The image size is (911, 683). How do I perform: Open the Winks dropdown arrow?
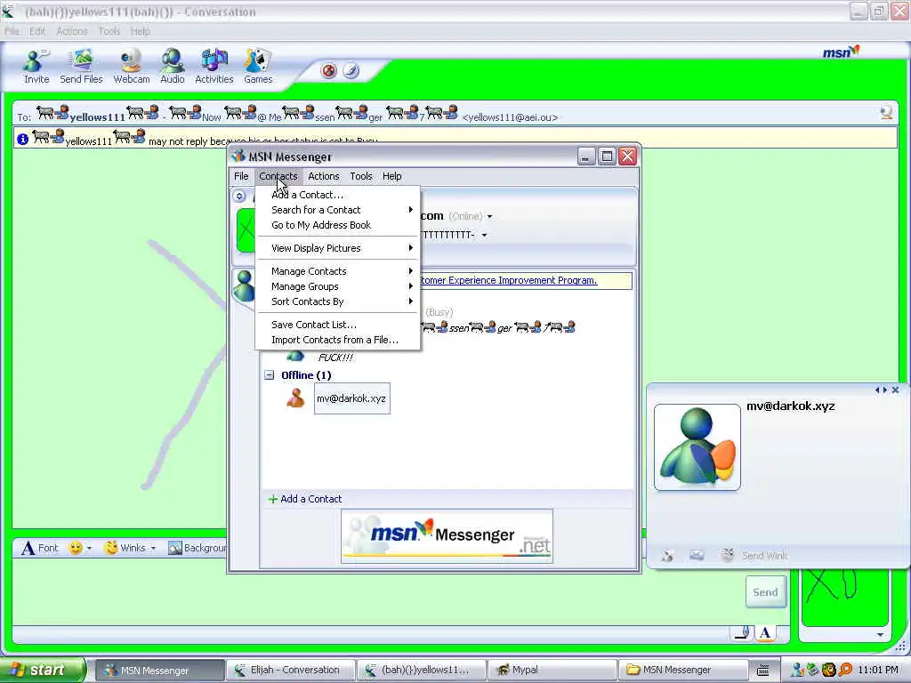click(153, 548)
